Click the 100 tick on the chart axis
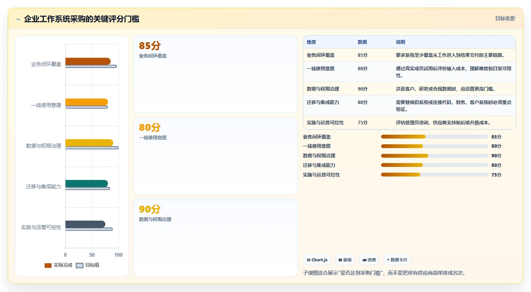This screenshot has height=292, width=531. tap(118, 255)
